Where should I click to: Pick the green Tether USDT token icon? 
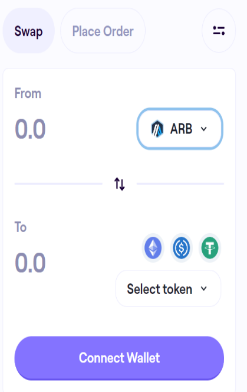[210, 248]
